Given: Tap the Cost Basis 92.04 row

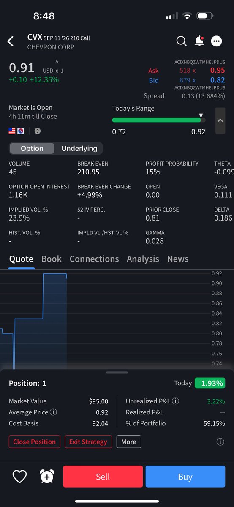Looking at the screenshot, I should click(58, 423).
